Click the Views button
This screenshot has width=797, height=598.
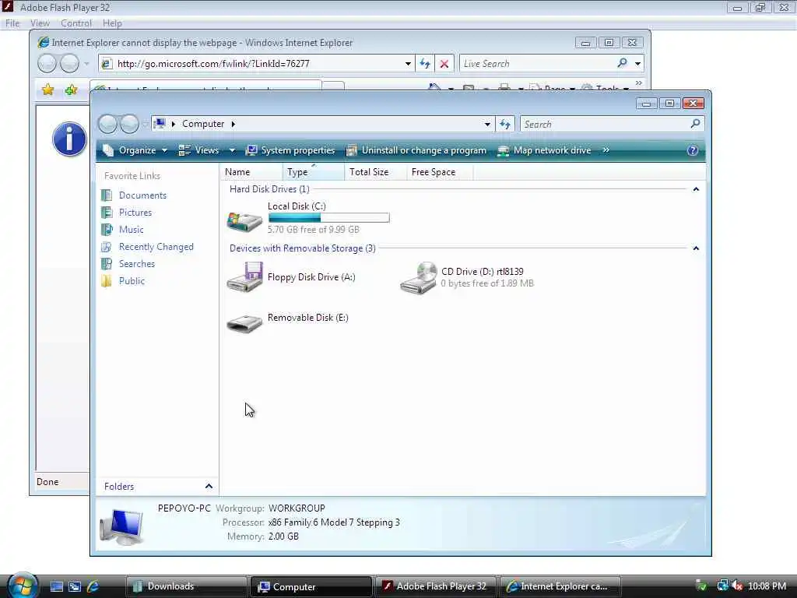point(200,150)
